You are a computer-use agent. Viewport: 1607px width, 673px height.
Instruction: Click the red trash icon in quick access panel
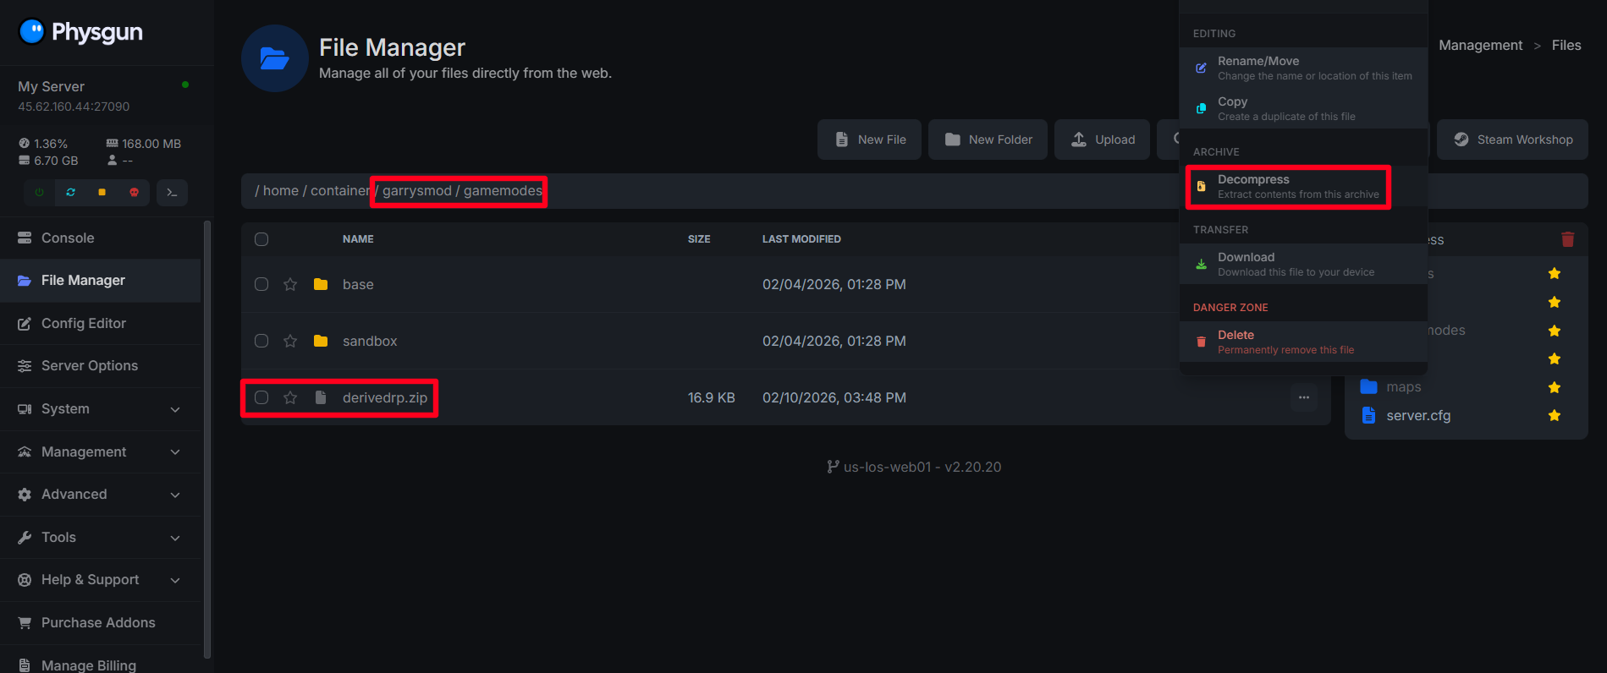coord(1567,239)
